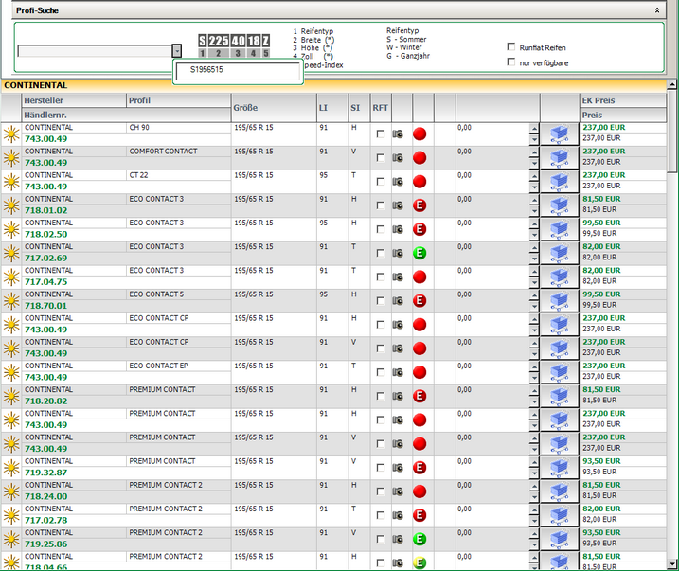This screenshot has height=571, width=679.
Task: Tick RFT checkbox for ECO CONTACT EP
Action: point(380,372)
